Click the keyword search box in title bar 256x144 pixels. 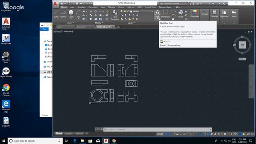pyautogui.click(x=173, y=4)
